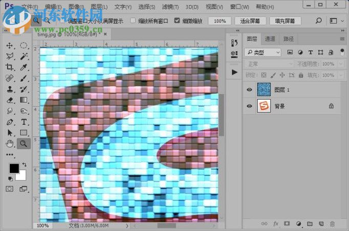Open the layer filter type dropdown
349x231 pixels.
(x=263, y=53)
